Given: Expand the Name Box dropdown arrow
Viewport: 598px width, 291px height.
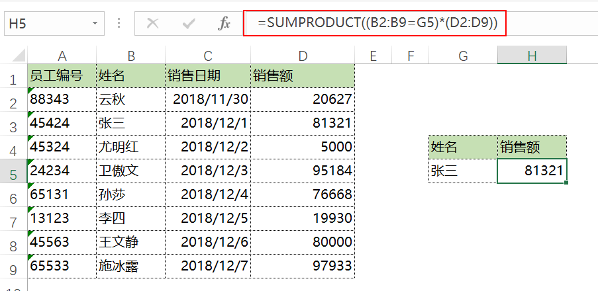Looking at the screenshot, I should pyautogui.click(x=95, y=24).
